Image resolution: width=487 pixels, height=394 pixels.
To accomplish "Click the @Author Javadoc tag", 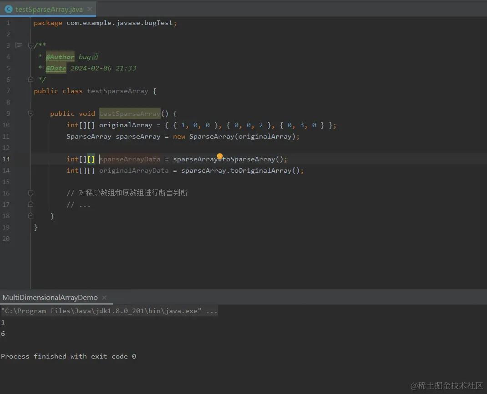I will [60, 57].
